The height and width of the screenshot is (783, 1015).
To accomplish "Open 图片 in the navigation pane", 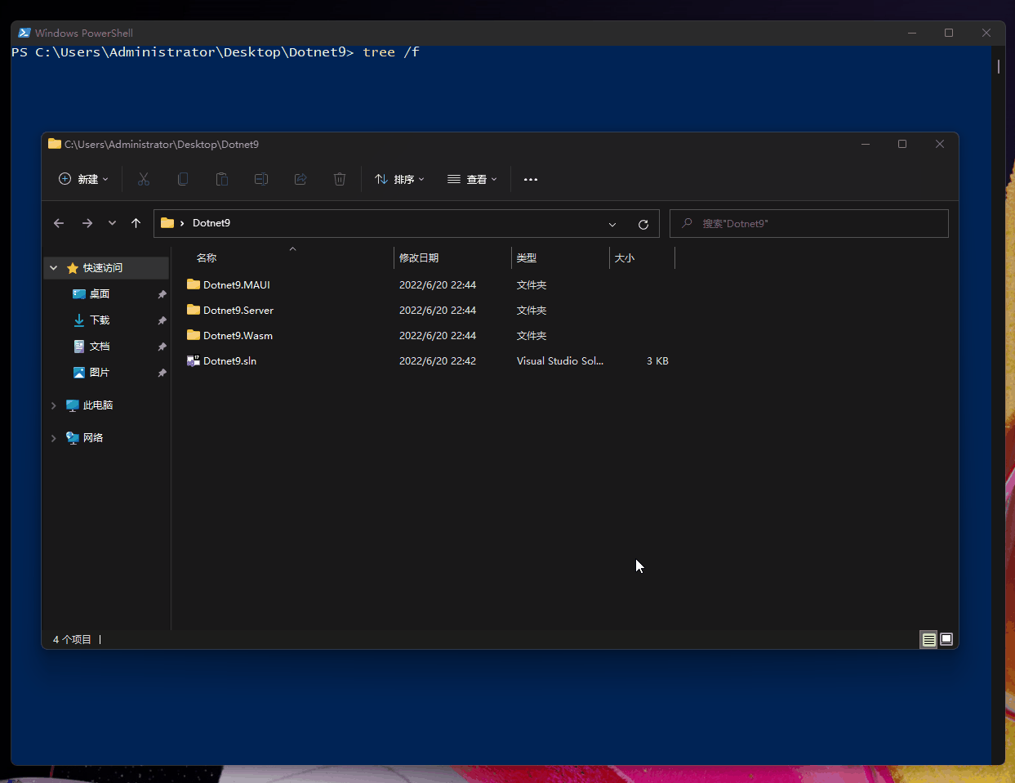I will [100, 373].
